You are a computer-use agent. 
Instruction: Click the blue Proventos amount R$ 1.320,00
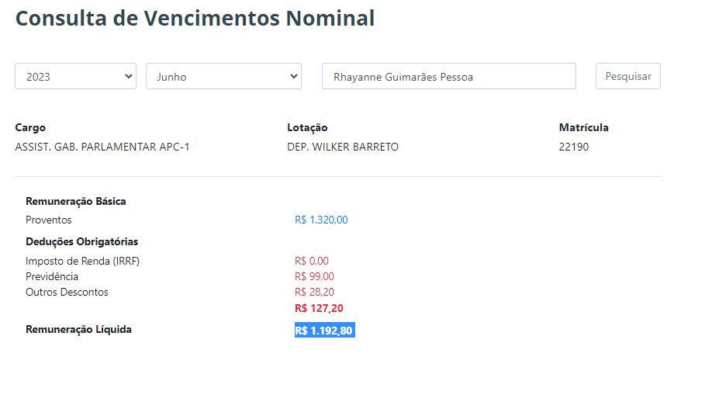(321, 220)
